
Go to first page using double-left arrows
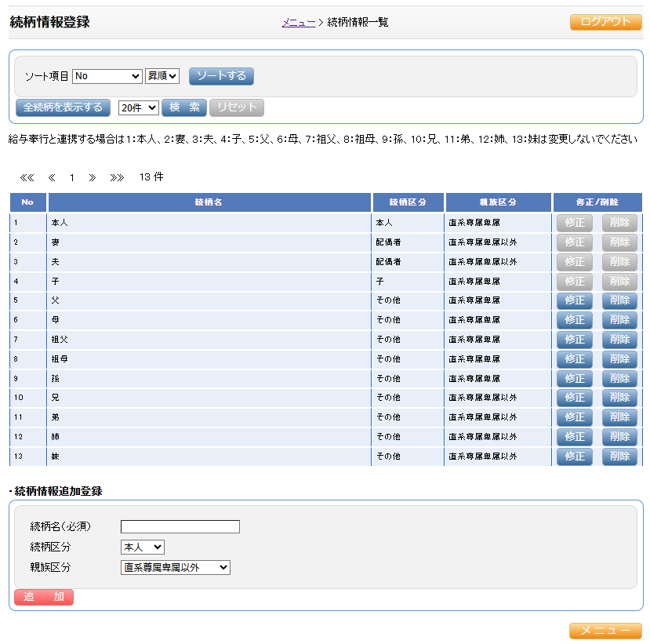(27, 177)
